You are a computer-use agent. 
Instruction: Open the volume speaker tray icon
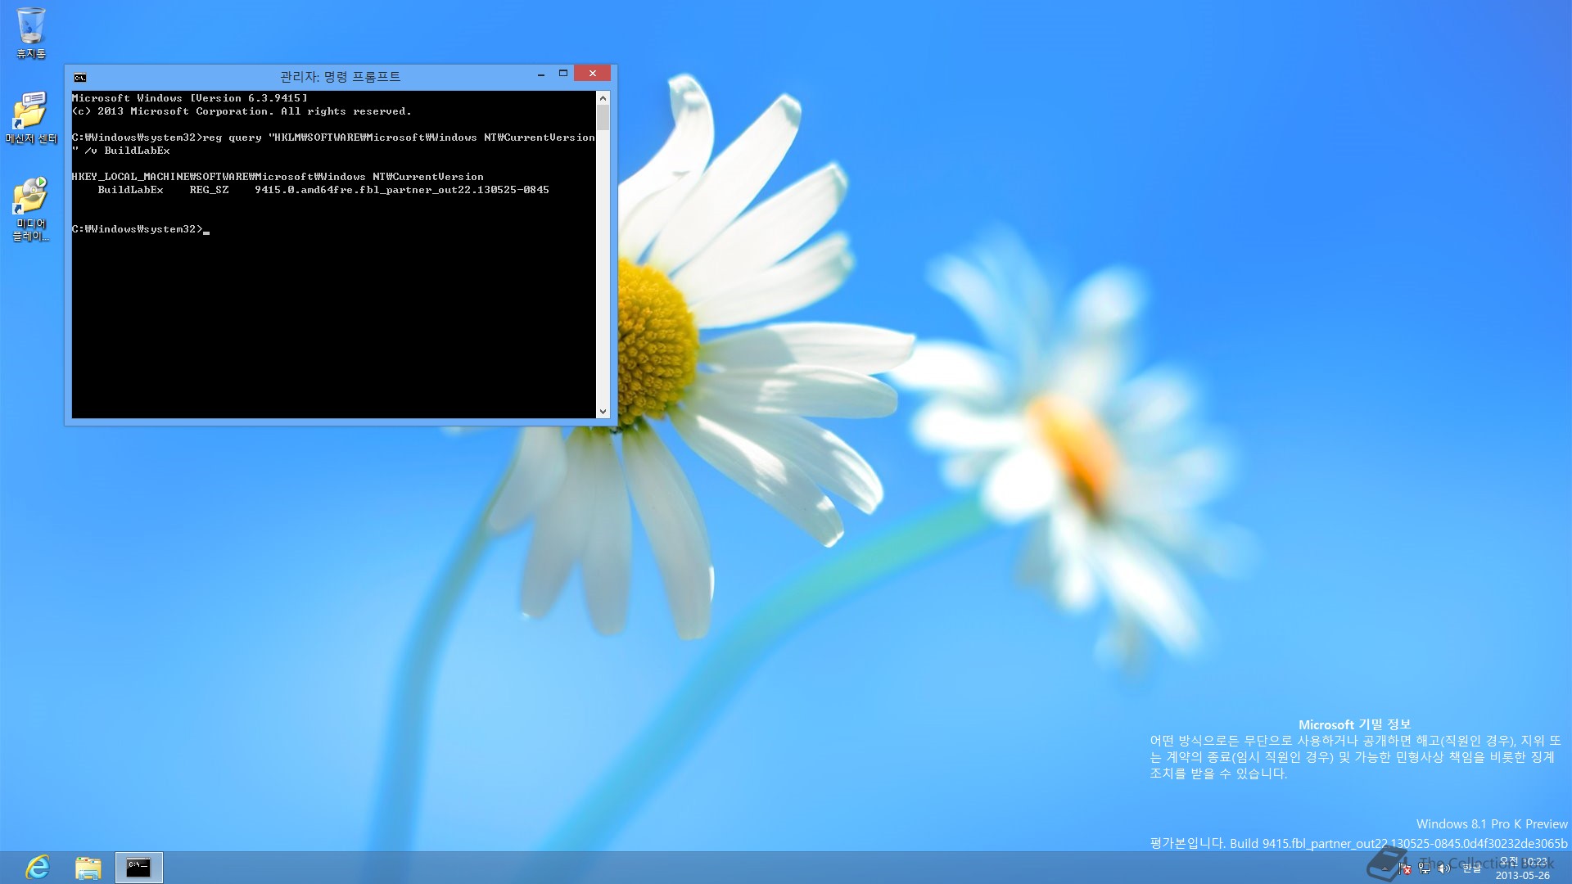(x=1444, y=868)
